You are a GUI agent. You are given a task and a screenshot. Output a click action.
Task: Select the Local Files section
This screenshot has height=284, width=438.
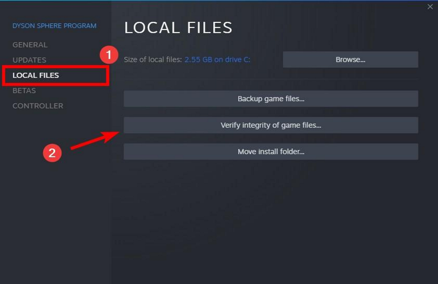click(36, 75)
